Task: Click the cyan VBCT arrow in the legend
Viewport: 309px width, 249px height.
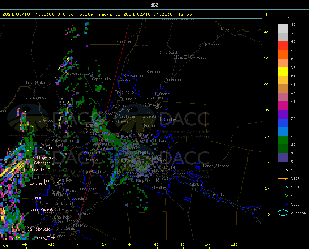Action: 283,187
